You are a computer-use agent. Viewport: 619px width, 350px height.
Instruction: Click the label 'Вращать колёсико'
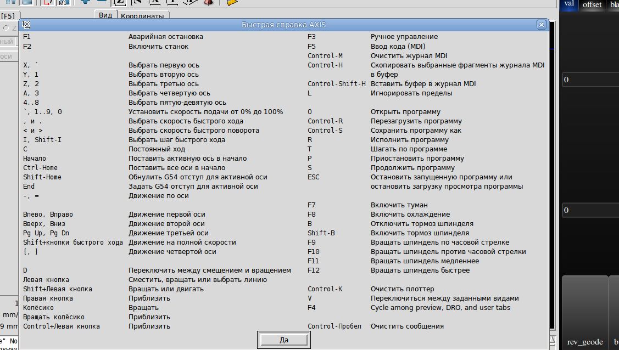pos(54,317)
